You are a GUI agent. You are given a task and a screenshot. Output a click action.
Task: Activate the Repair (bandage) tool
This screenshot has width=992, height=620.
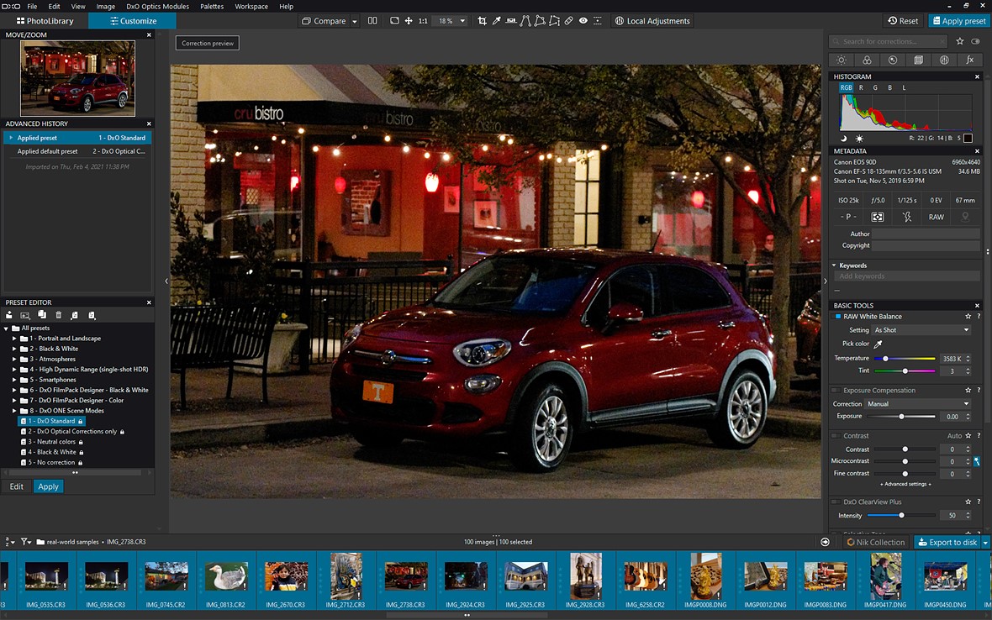[x=568, y=21]
